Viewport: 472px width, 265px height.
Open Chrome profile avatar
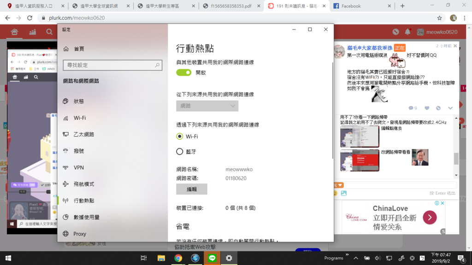[x=454, y=18]
